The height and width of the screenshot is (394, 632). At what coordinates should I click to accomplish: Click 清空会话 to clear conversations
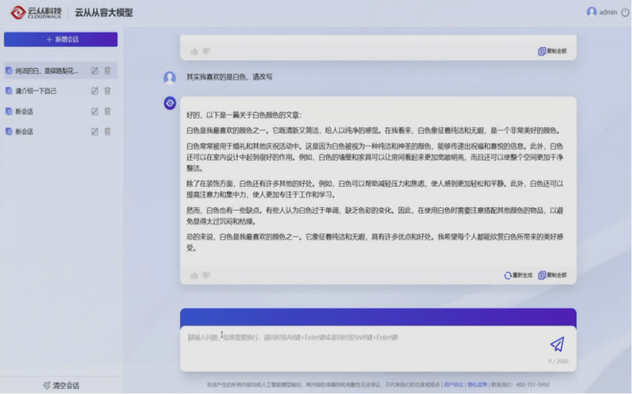(61, 386)
